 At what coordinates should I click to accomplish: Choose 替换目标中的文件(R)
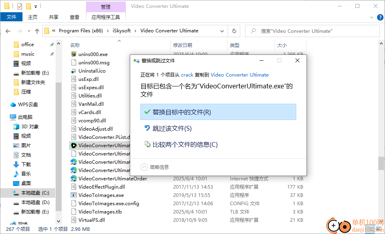[218, 112]
